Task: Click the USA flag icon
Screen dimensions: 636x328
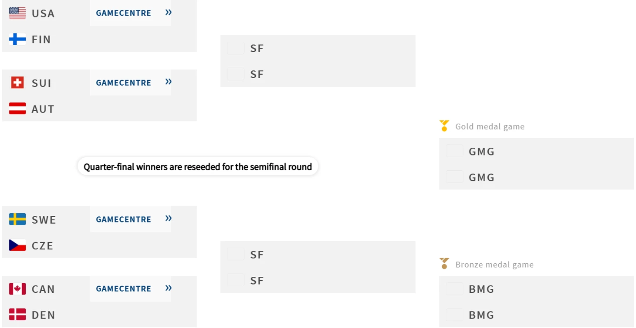Action: (x=17, y=13)
